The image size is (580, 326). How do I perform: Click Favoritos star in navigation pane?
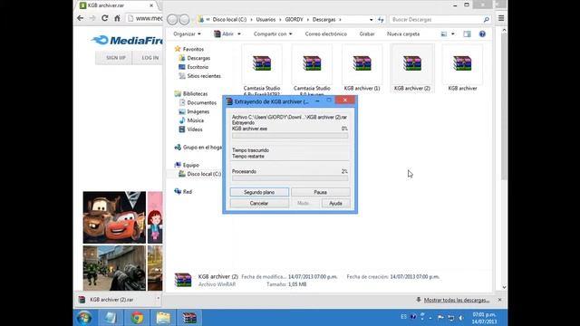pos(178,49)
